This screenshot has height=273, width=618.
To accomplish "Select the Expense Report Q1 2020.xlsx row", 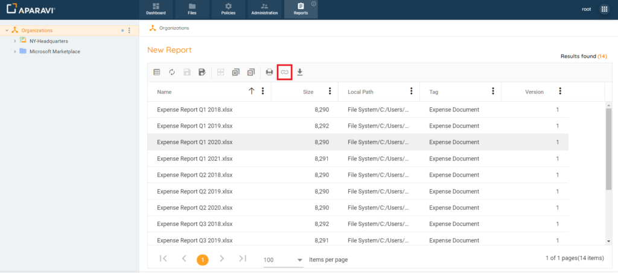I will click(194, 142).
